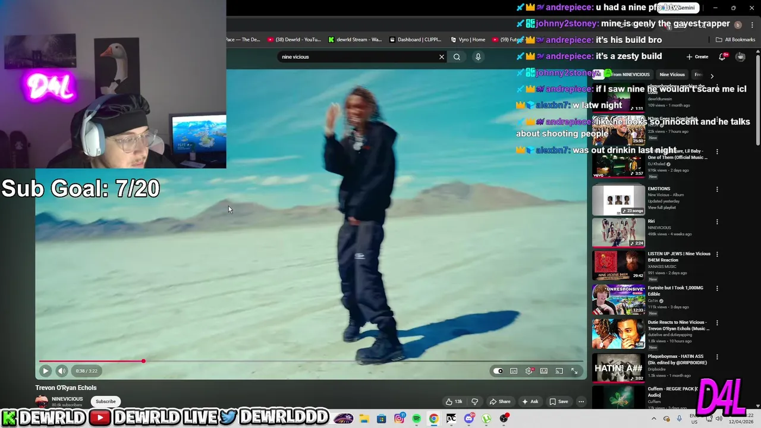Switch to theater mode view

coord(543,371)
